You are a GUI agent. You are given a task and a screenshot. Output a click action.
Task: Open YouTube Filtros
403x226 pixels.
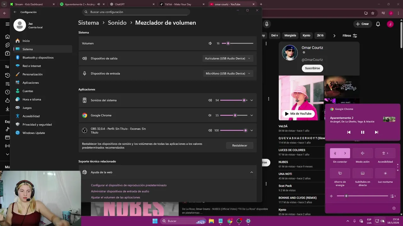point(350,35)
